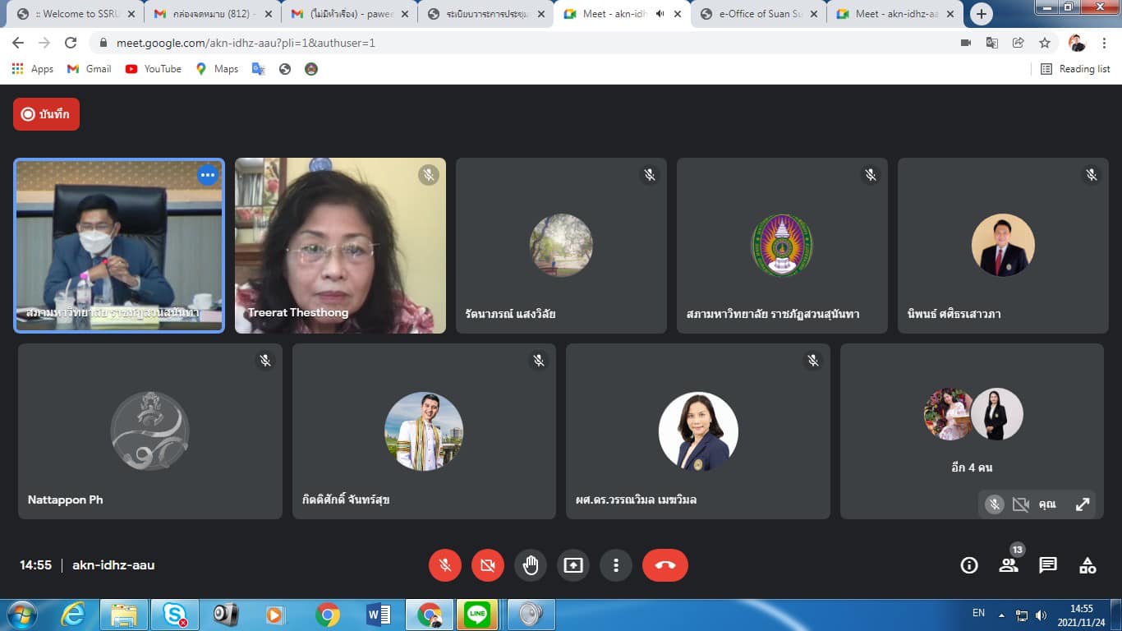Screen dimensions: 1122x631
Task: Open the LINE app from the taskbar
Action: coord(476,614)
